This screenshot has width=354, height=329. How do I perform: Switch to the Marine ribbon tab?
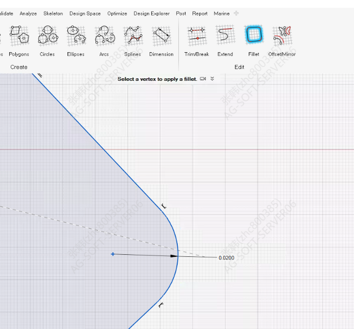point(221,14)
